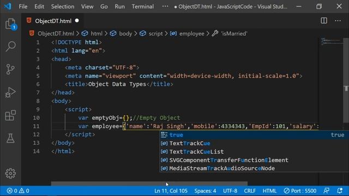
Task: Split the editor to the right
Action: tap(324, 21)
